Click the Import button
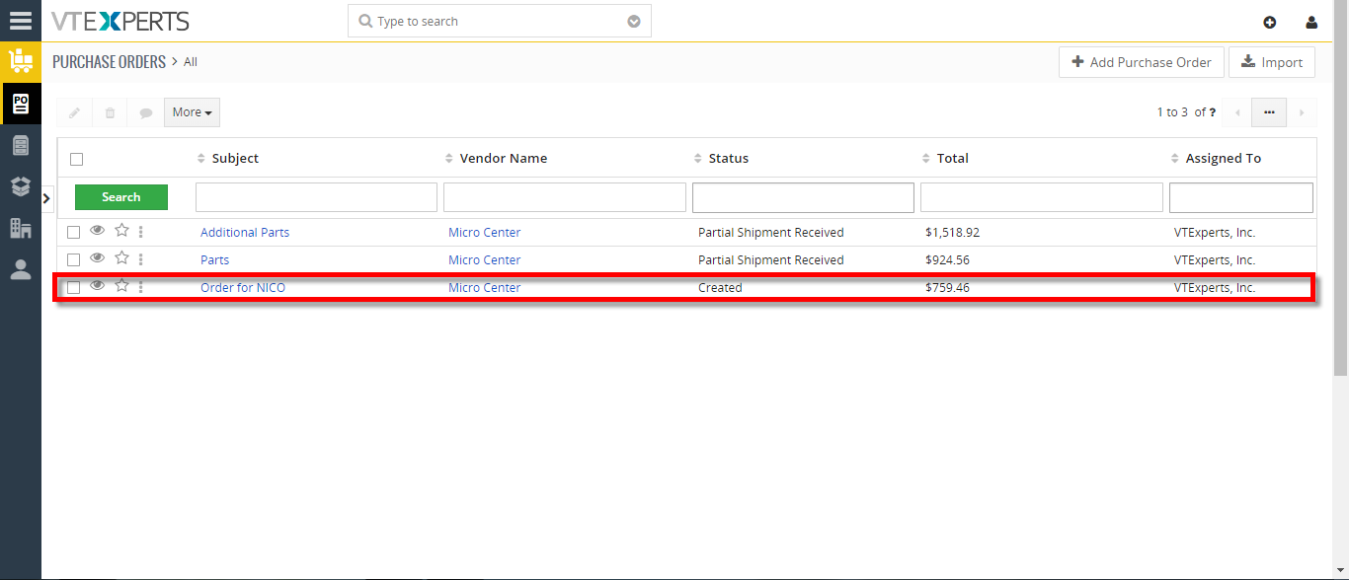This screenshot has height=580, width=1349. point(1272,62)
